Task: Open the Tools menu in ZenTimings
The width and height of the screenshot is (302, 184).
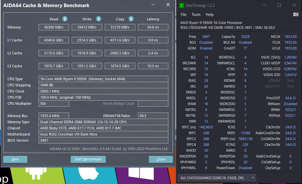Action: 196,15
